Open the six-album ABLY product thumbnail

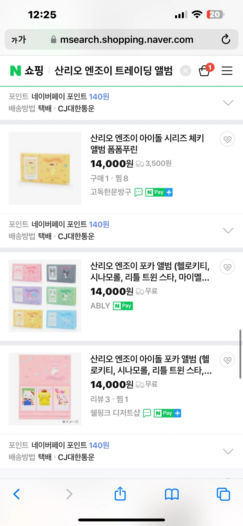(x=45, y=296)
